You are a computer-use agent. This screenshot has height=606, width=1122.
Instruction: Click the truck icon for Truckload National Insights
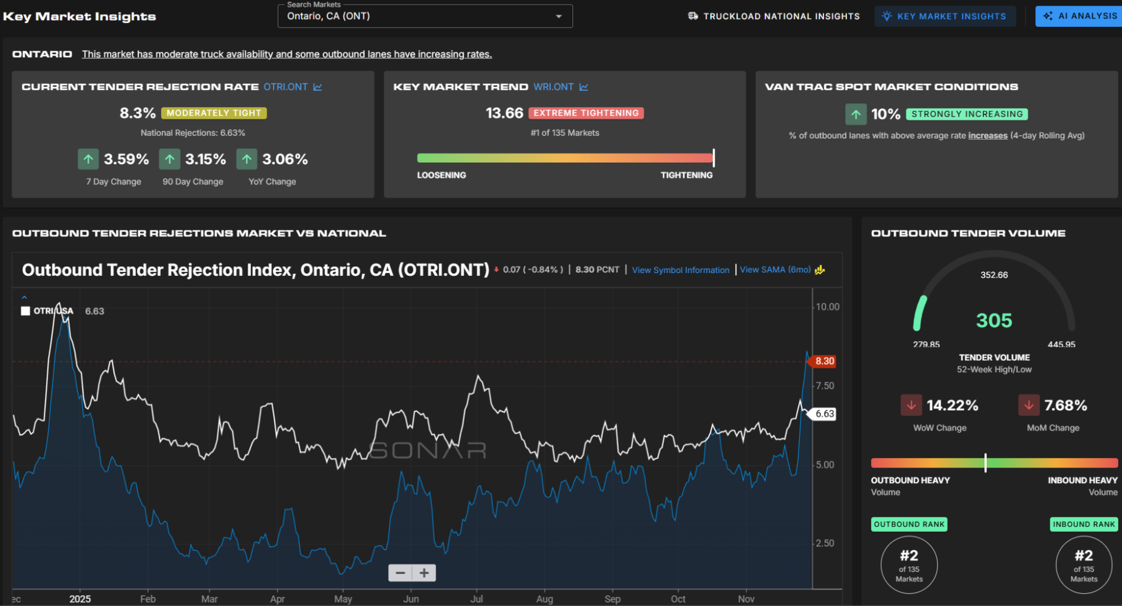693,16
